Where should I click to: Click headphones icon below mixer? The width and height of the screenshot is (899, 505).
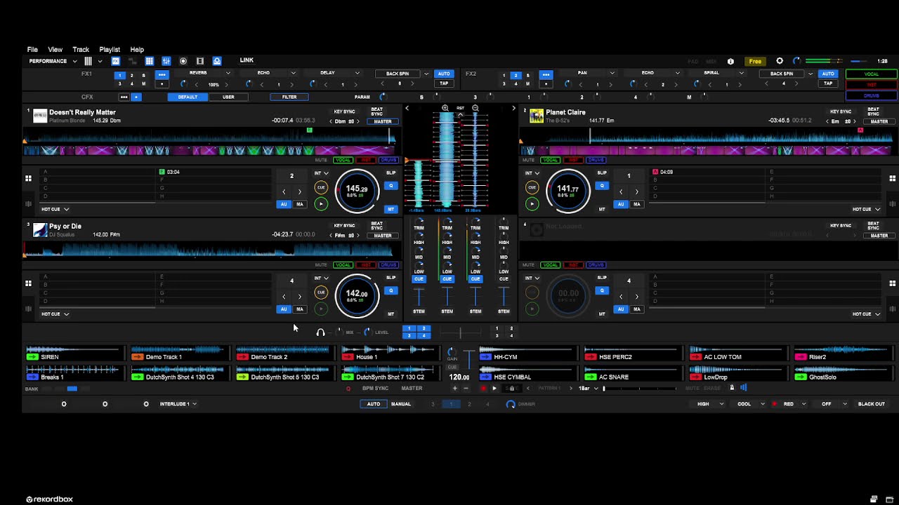pos(321,332)
